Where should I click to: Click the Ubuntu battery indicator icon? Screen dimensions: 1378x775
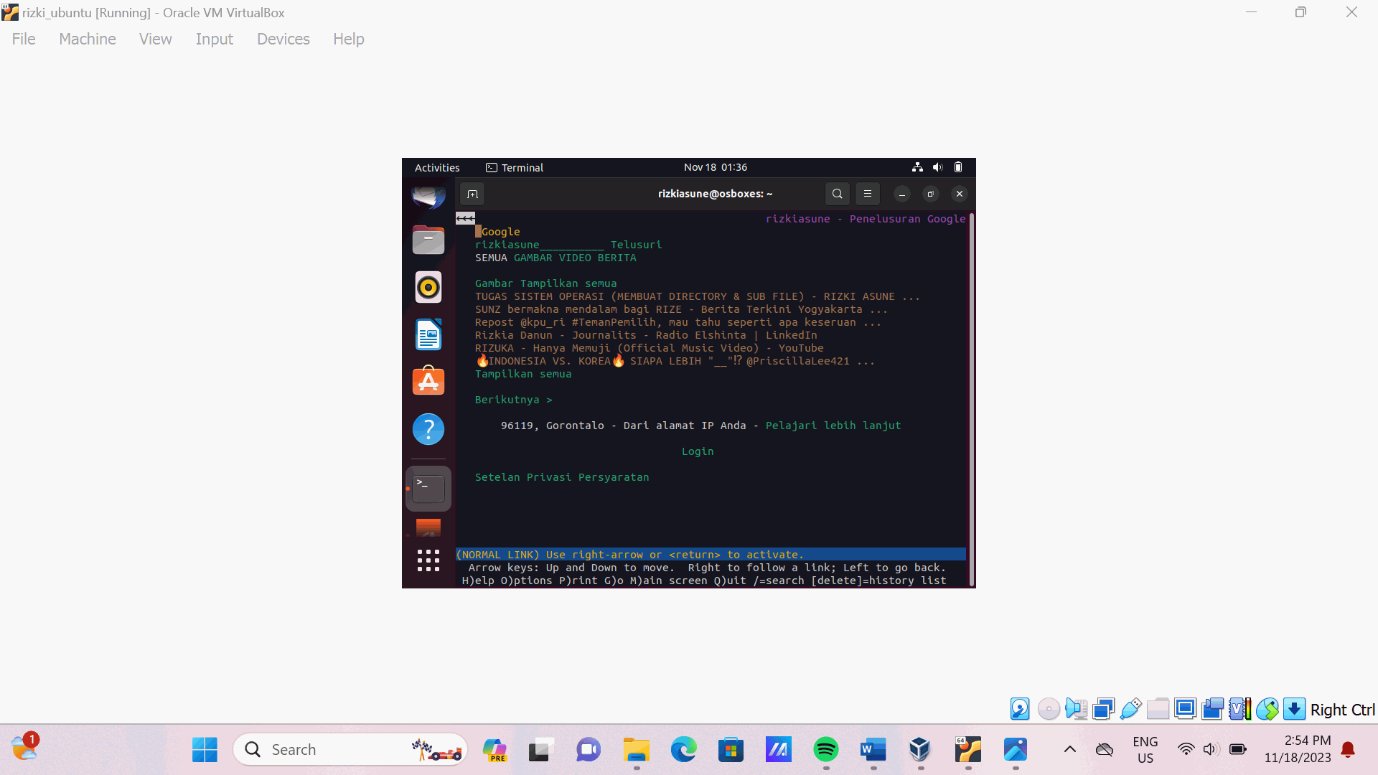[958, 167]
